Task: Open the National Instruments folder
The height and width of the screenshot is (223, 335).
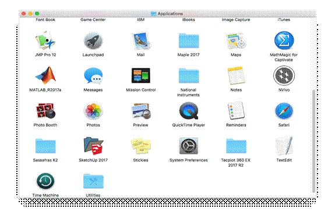Action: [x=189, y=75]
